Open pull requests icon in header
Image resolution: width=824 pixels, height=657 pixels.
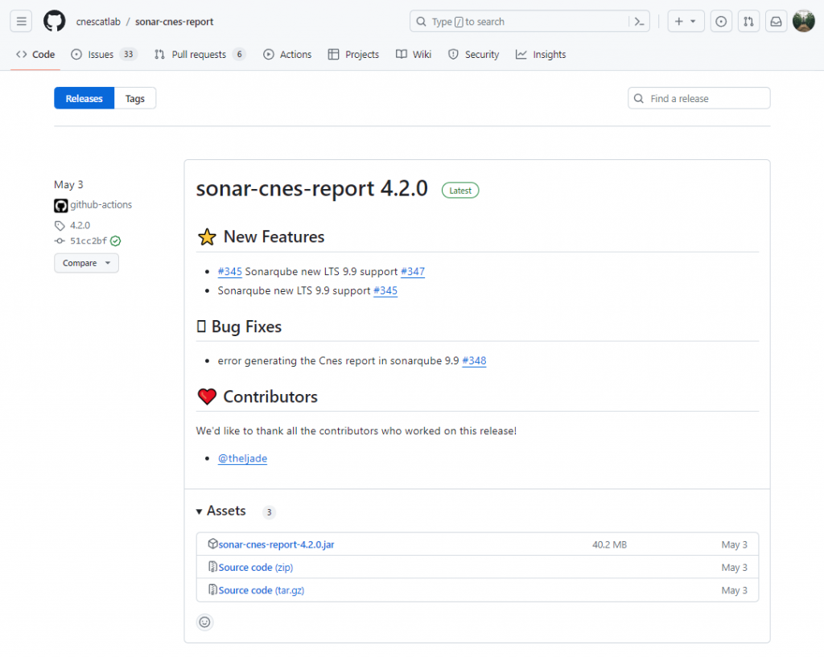point(748,22)
